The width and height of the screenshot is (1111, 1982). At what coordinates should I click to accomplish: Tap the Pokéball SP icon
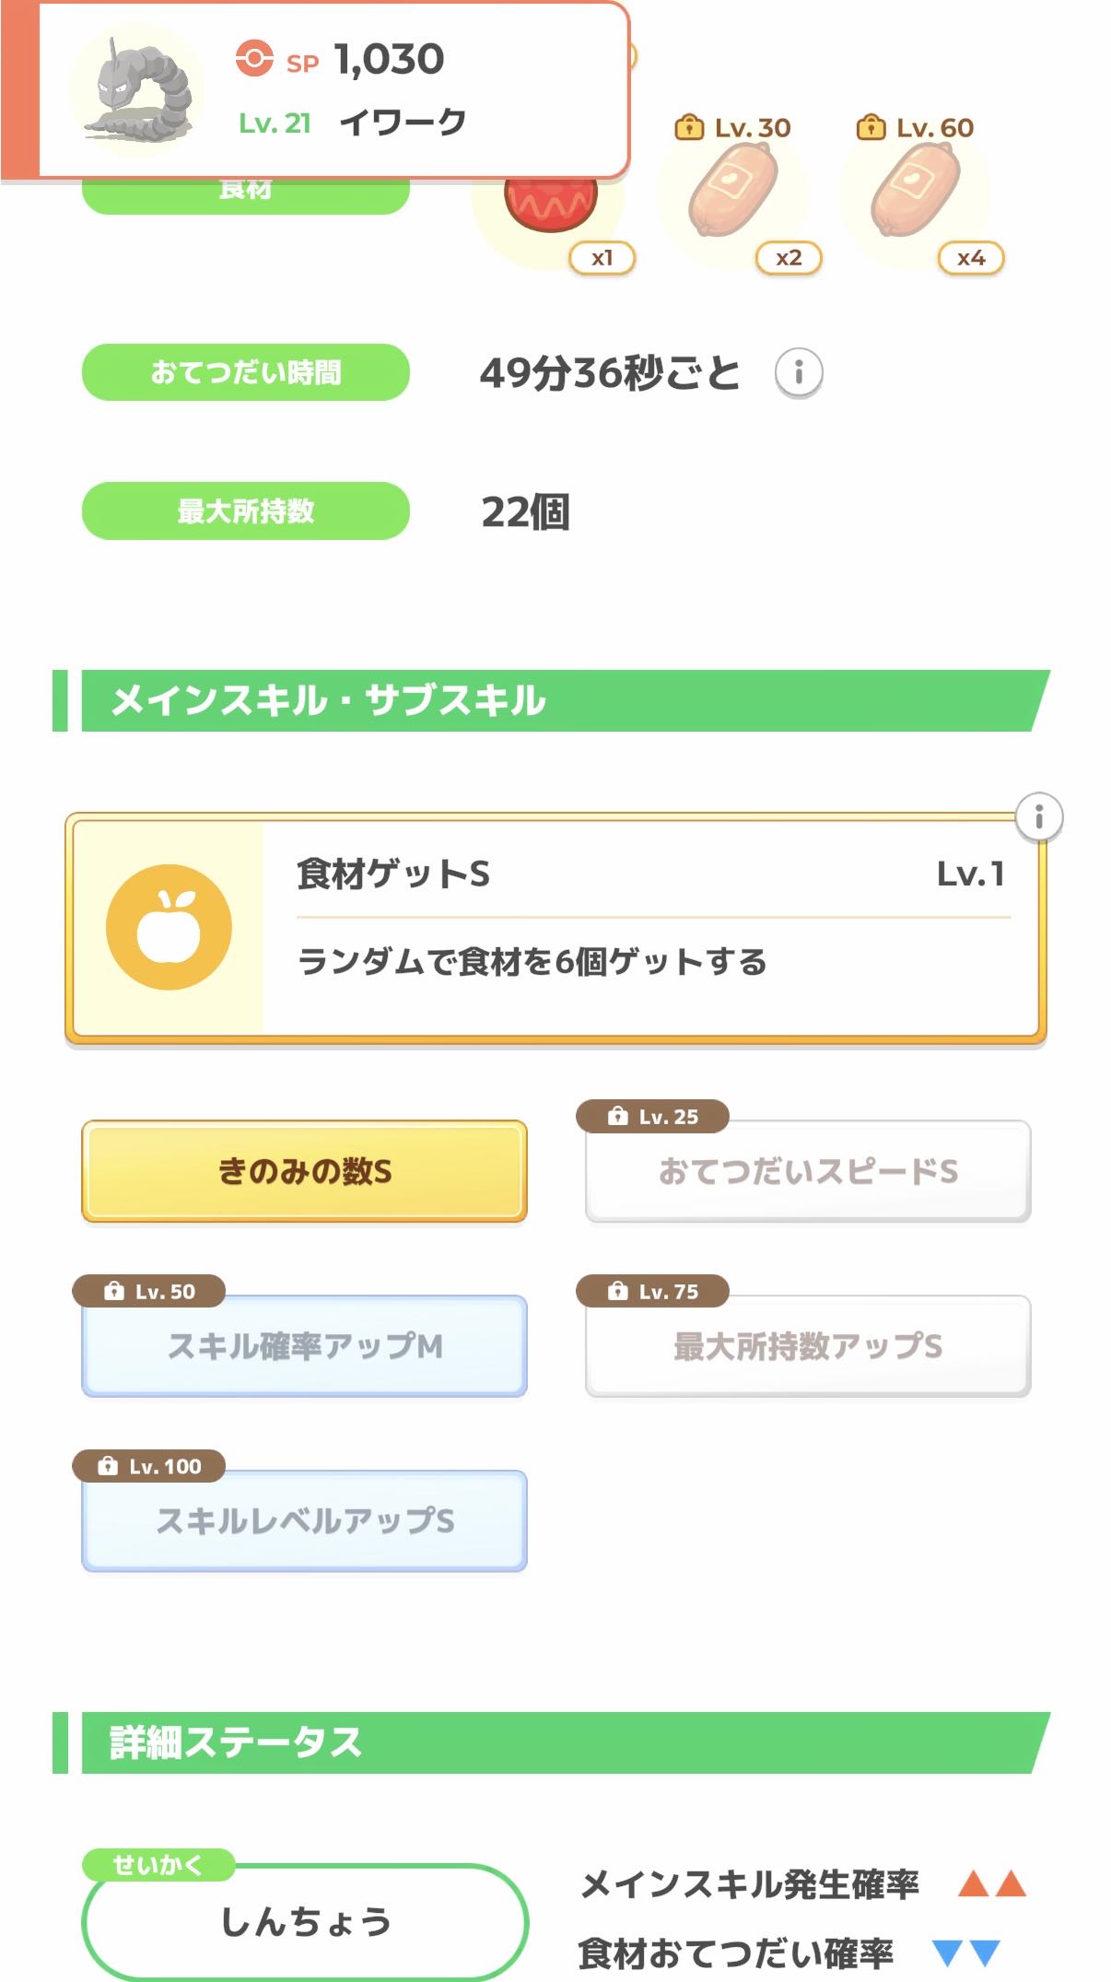[x=254, y=59]
